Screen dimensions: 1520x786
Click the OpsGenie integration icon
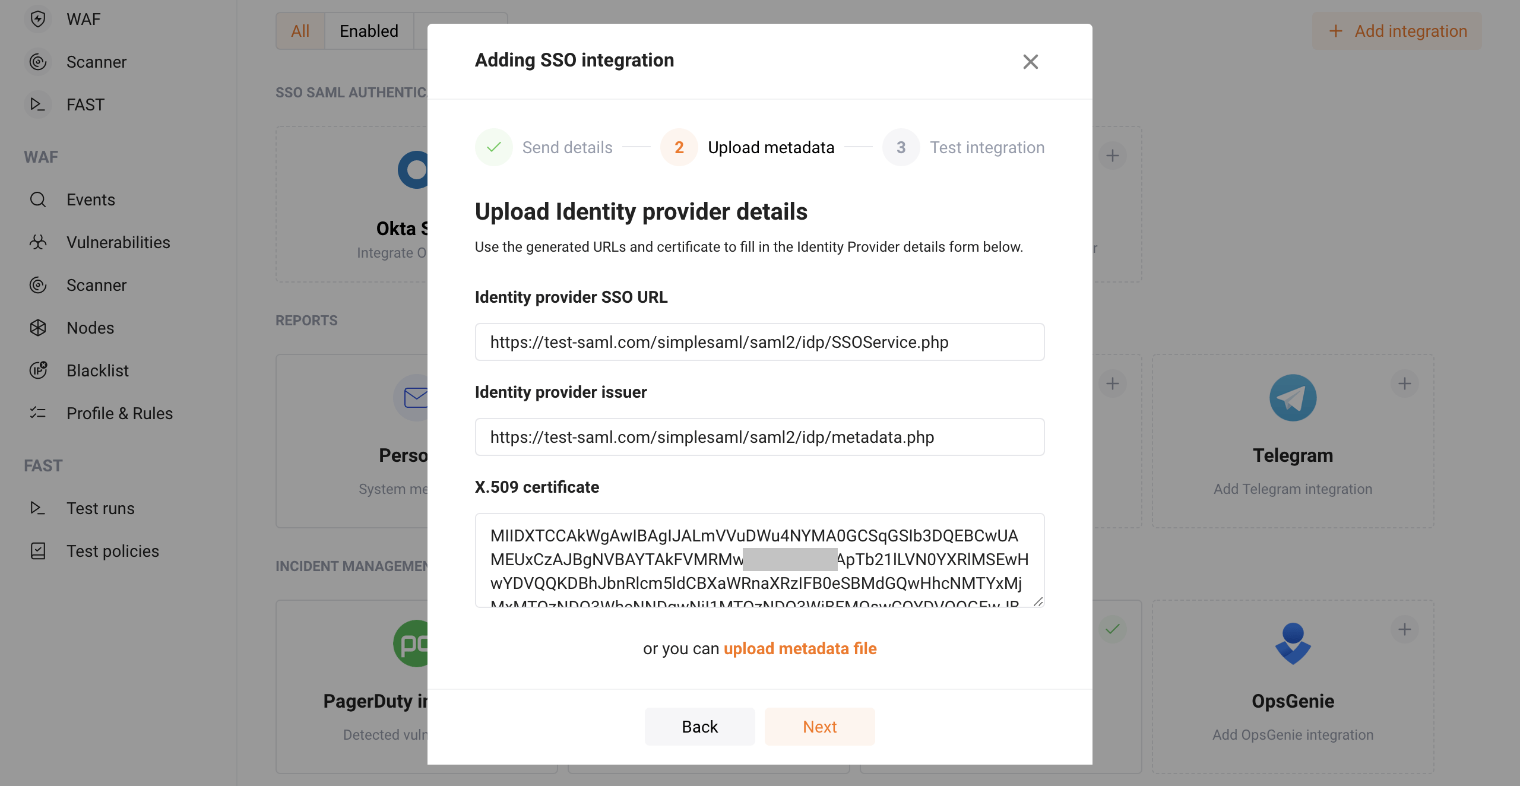point(1293,644)
